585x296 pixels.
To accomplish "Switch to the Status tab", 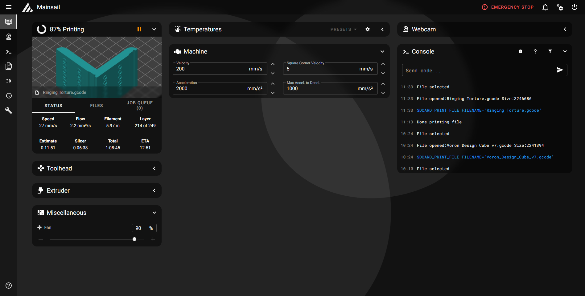I will pos(53,106).
